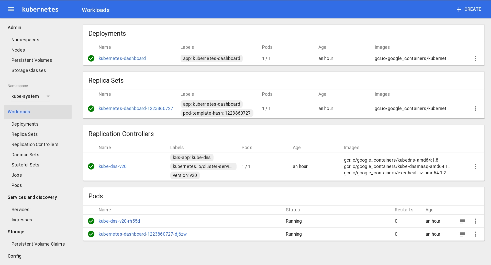View logs for kube-dns-v20-rh55d pod

(x=462, y=221)
